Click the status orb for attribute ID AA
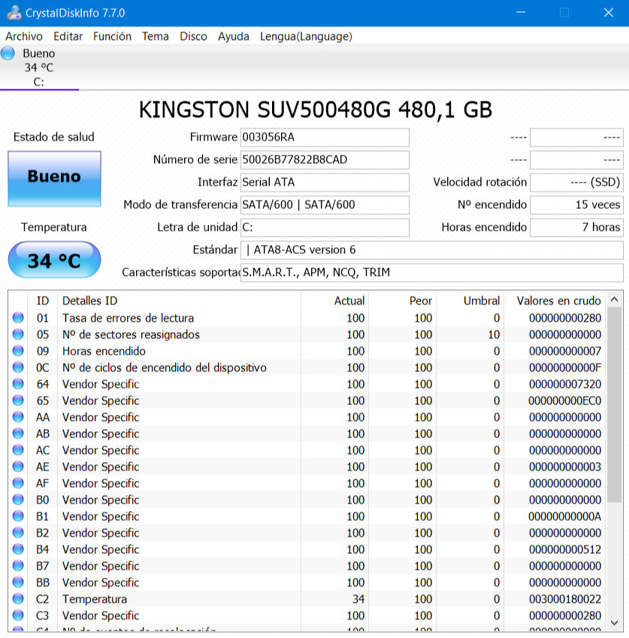 pos(18,417)
